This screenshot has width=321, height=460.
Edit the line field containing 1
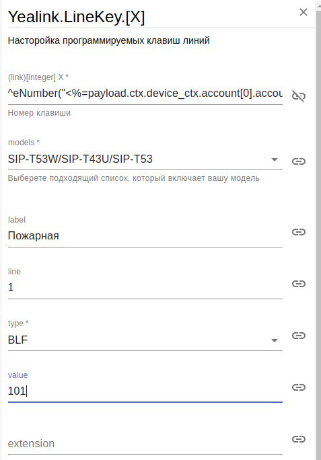pyautogui.click(x=145, y=288)
